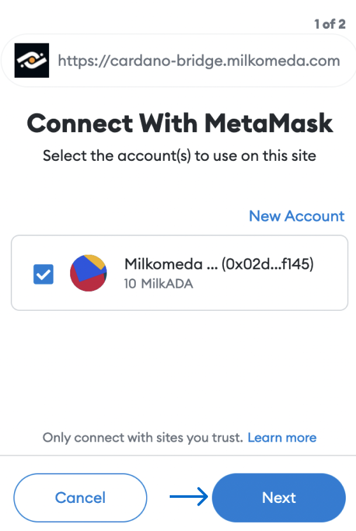
Task: Click the site origin pill container
Action: tap(179, 61)
